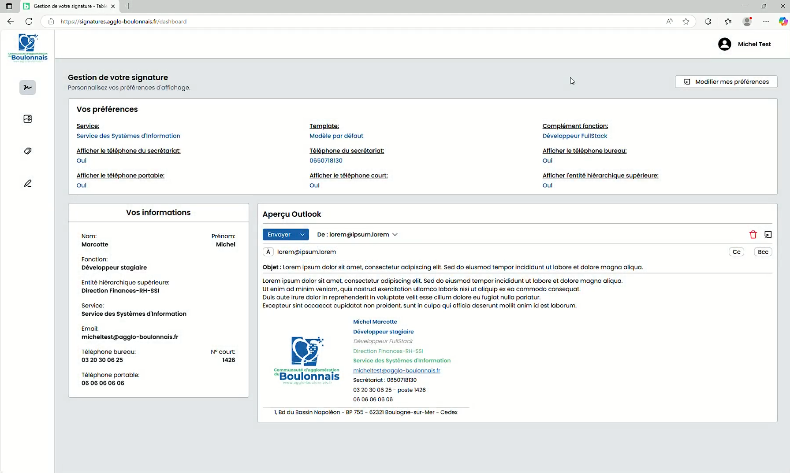Screen dimensions: 790x473
Task: Expand the Envoyer dropdown arrow
Action: tap(302, 235)
